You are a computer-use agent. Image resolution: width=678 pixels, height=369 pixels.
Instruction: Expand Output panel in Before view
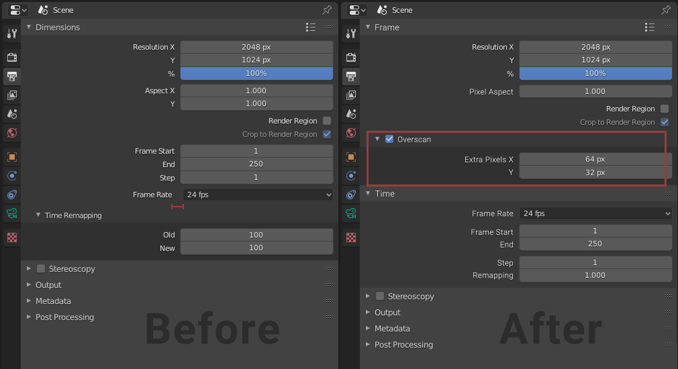click(x=29, y=284)
